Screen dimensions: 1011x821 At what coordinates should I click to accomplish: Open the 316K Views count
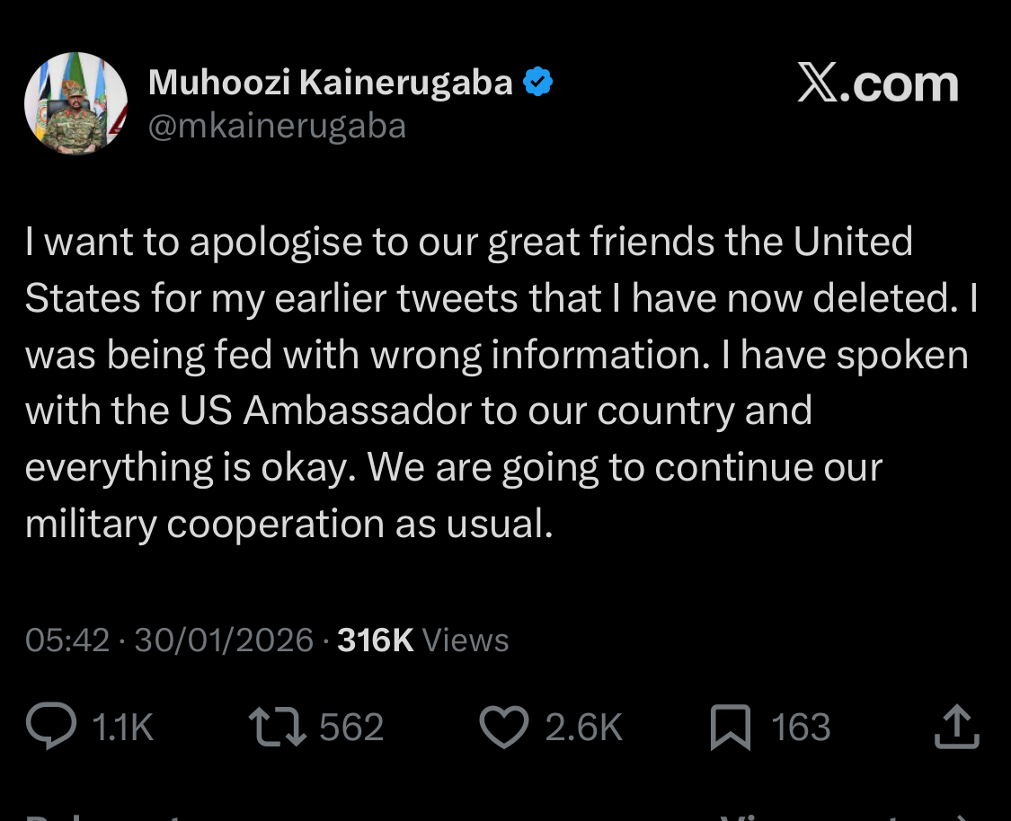(422, 640)
